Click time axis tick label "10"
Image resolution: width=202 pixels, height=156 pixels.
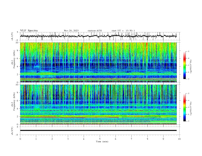(179, 139)
